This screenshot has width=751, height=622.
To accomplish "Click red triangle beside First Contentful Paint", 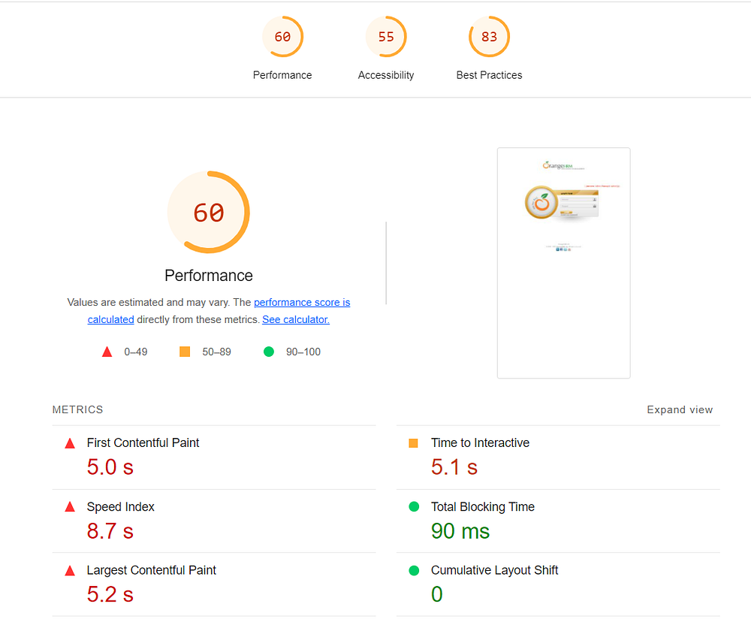I will click(x=70, y=443).
